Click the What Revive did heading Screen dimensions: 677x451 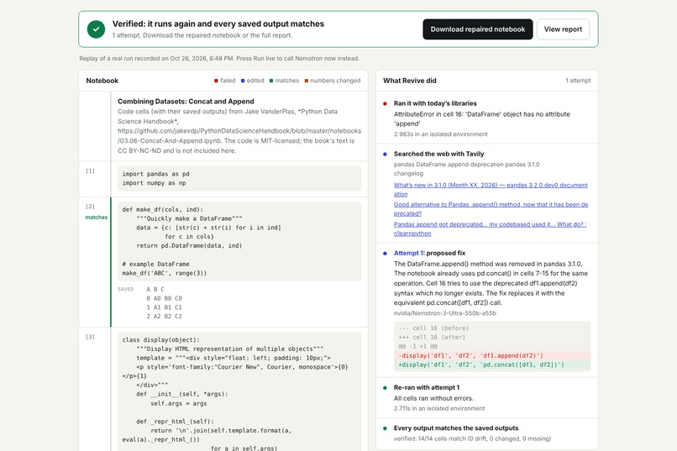pyautogui.click(x=410, y=81)
